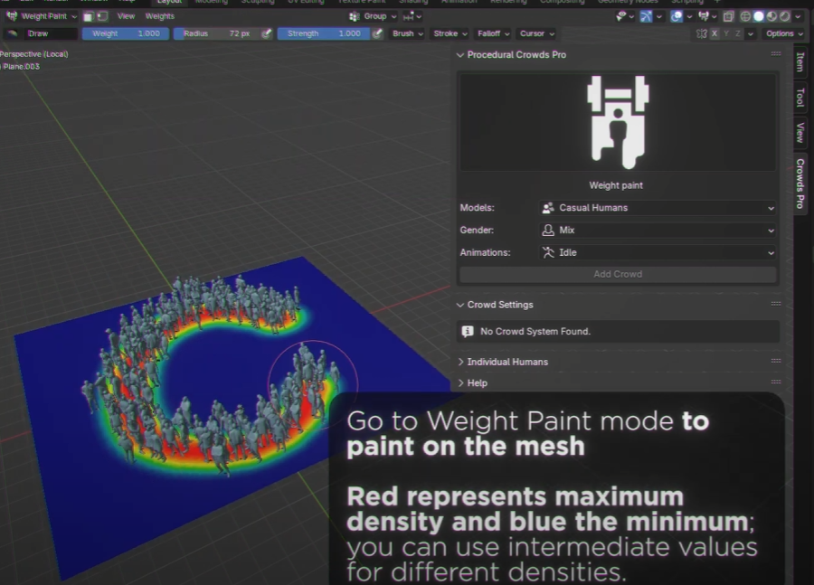Toggle Z axis symmetry
This screenshot has width=814, height=585.
click(x=738, y=33)
